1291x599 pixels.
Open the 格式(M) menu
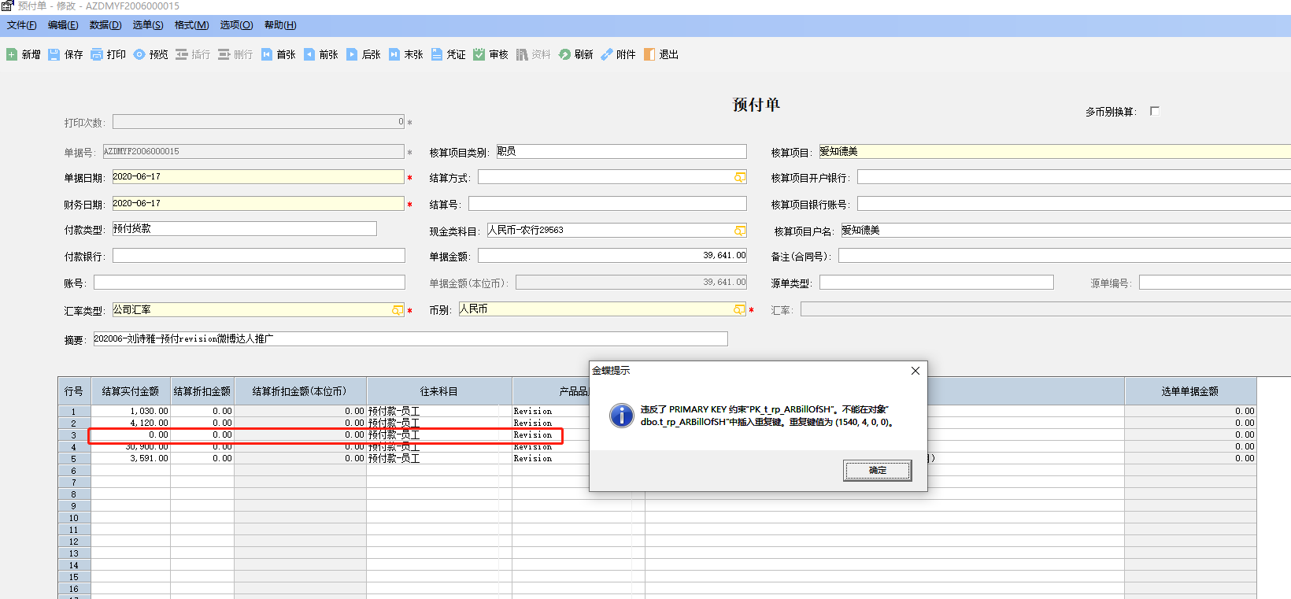point(191,25)
